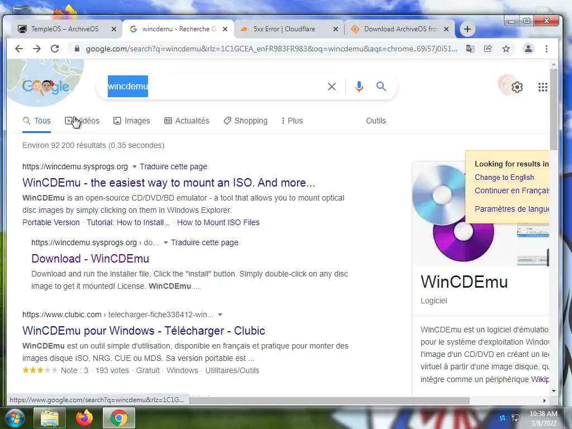
Task: Switch to the TempleOS – ArchiveOS tab
Action: point(65,29)
